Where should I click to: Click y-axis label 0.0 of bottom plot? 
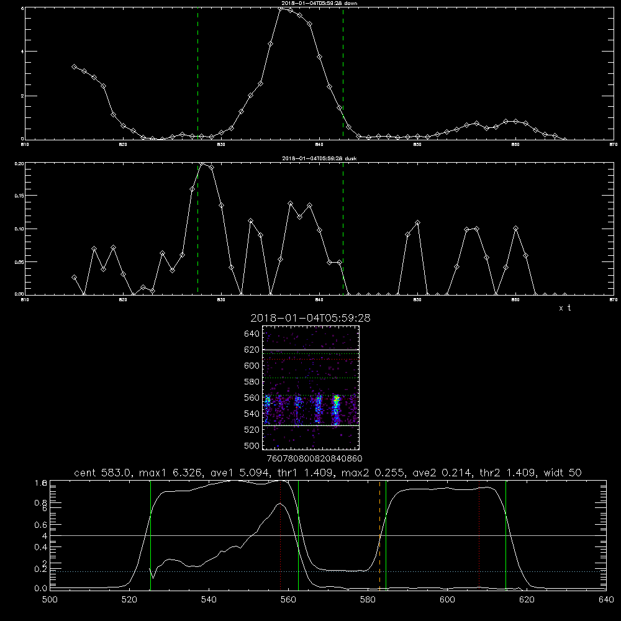pyautogui.click(x=41, y=588)
